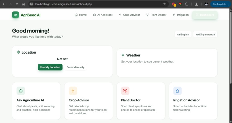This screenshot has width=232, height=123.
Task: Open the Irrigation Advisor card title
Action: coord(187,100)
